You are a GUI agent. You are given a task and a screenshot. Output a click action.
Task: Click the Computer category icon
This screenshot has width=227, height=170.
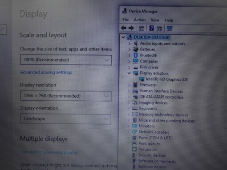click(135, 61)
